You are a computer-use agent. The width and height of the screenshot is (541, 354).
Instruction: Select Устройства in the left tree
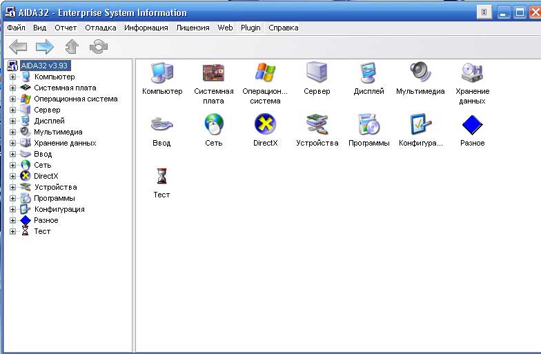click(x=55, y=188)
